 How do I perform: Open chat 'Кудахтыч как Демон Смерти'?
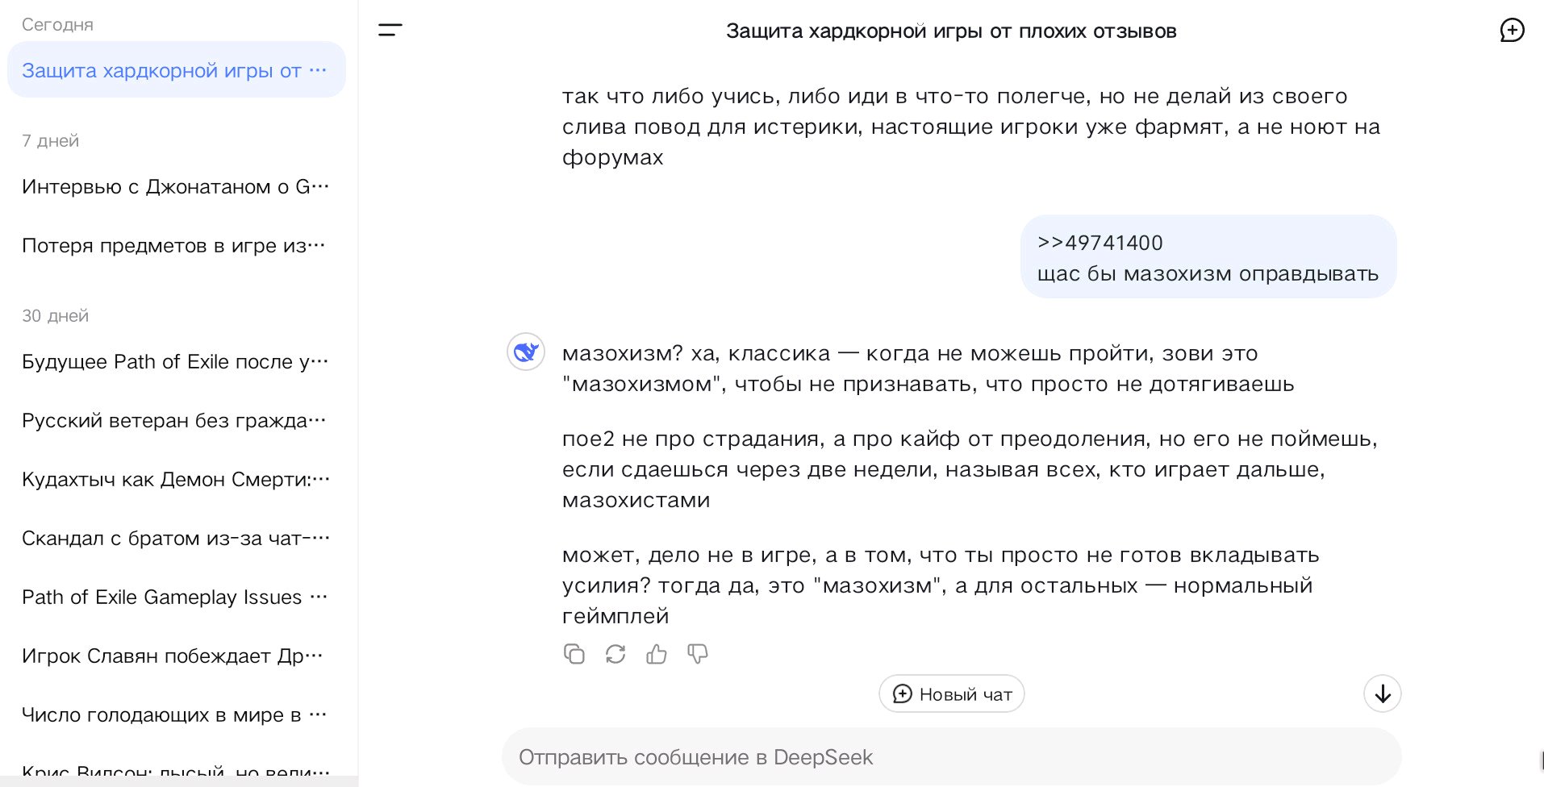176,479
